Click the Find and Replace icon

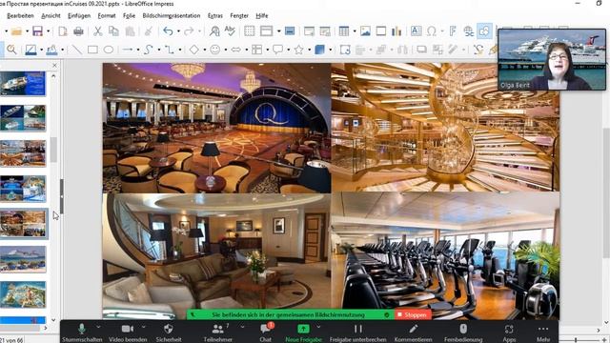(x=213, y=31)
